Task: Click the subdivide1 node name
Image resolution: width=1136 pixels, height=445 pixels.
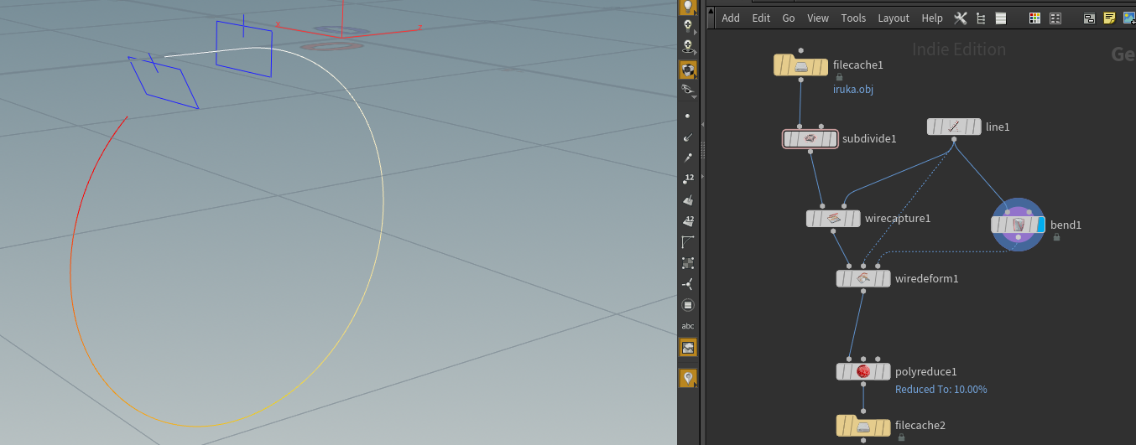Action: (x=869, y=138)
